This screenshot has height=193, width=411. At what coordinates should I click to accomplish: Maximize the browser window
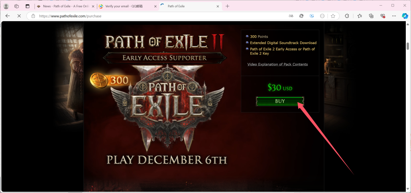(x=393, y=6)
